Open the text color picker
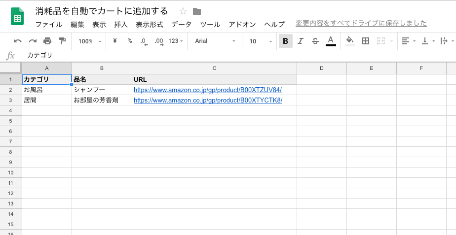 point(331,41)
